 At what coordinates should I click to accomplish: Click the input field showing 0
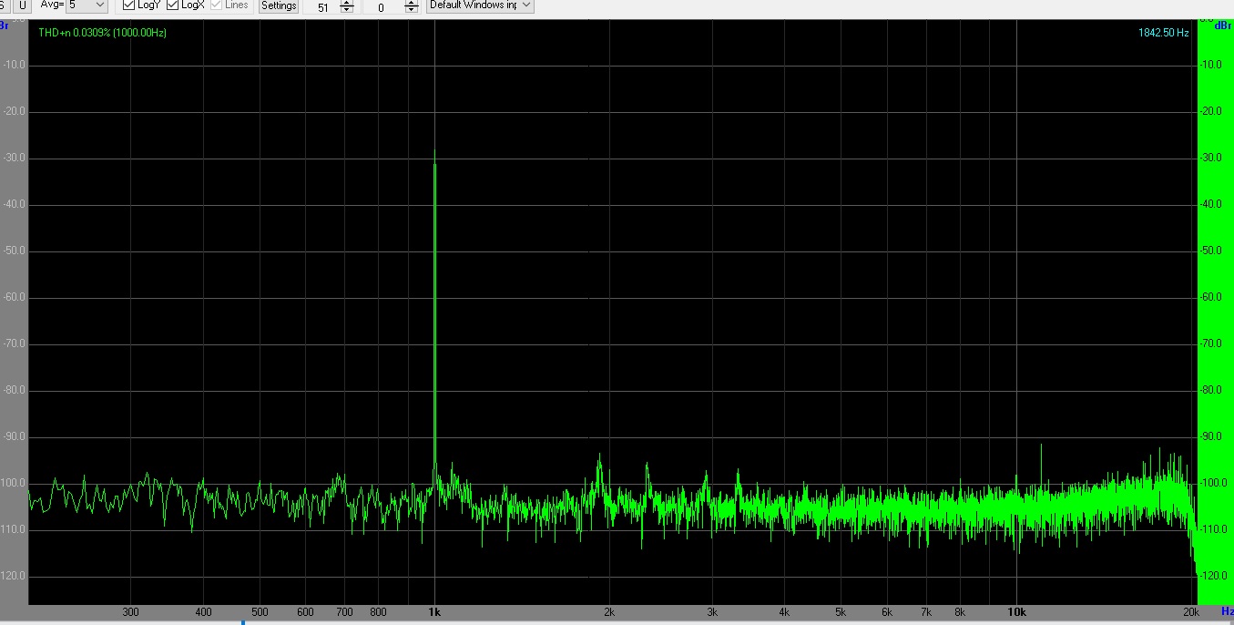click(380, 7)
